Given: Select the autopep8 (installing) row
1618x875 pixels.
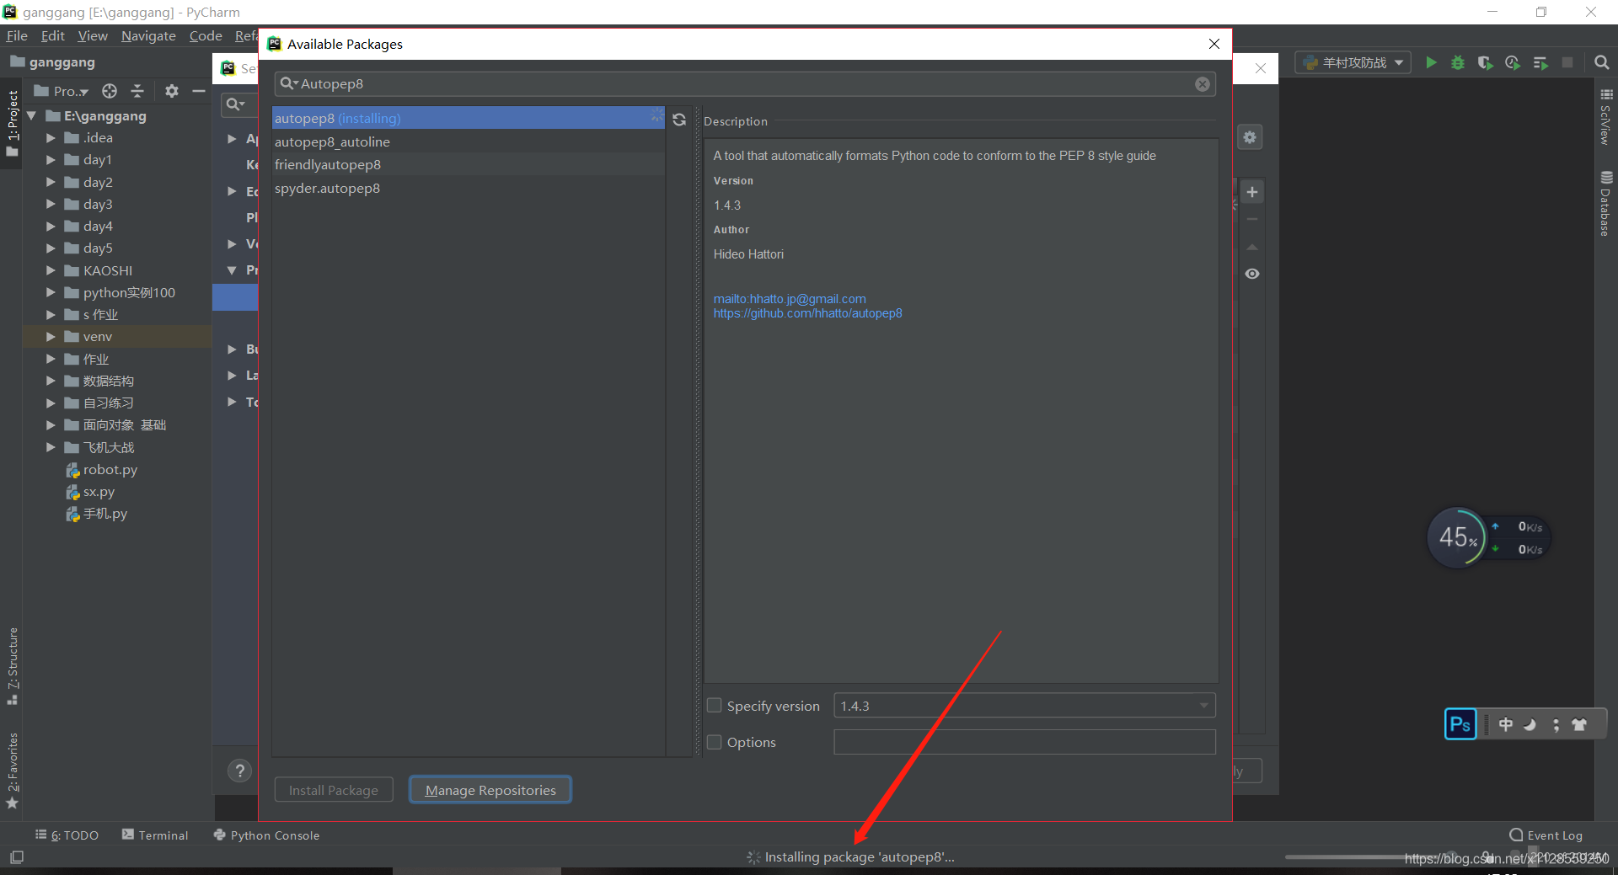Looking at the screenshot, I should point(469,118).
